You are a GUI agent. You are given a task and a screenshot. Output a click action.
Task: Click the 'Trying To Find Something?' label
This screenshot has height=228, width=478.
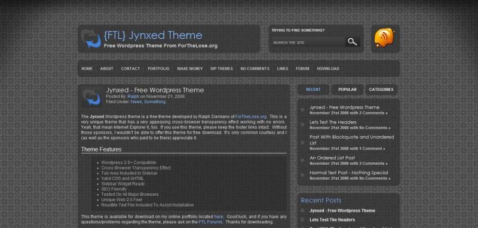[x=298, y=30]
